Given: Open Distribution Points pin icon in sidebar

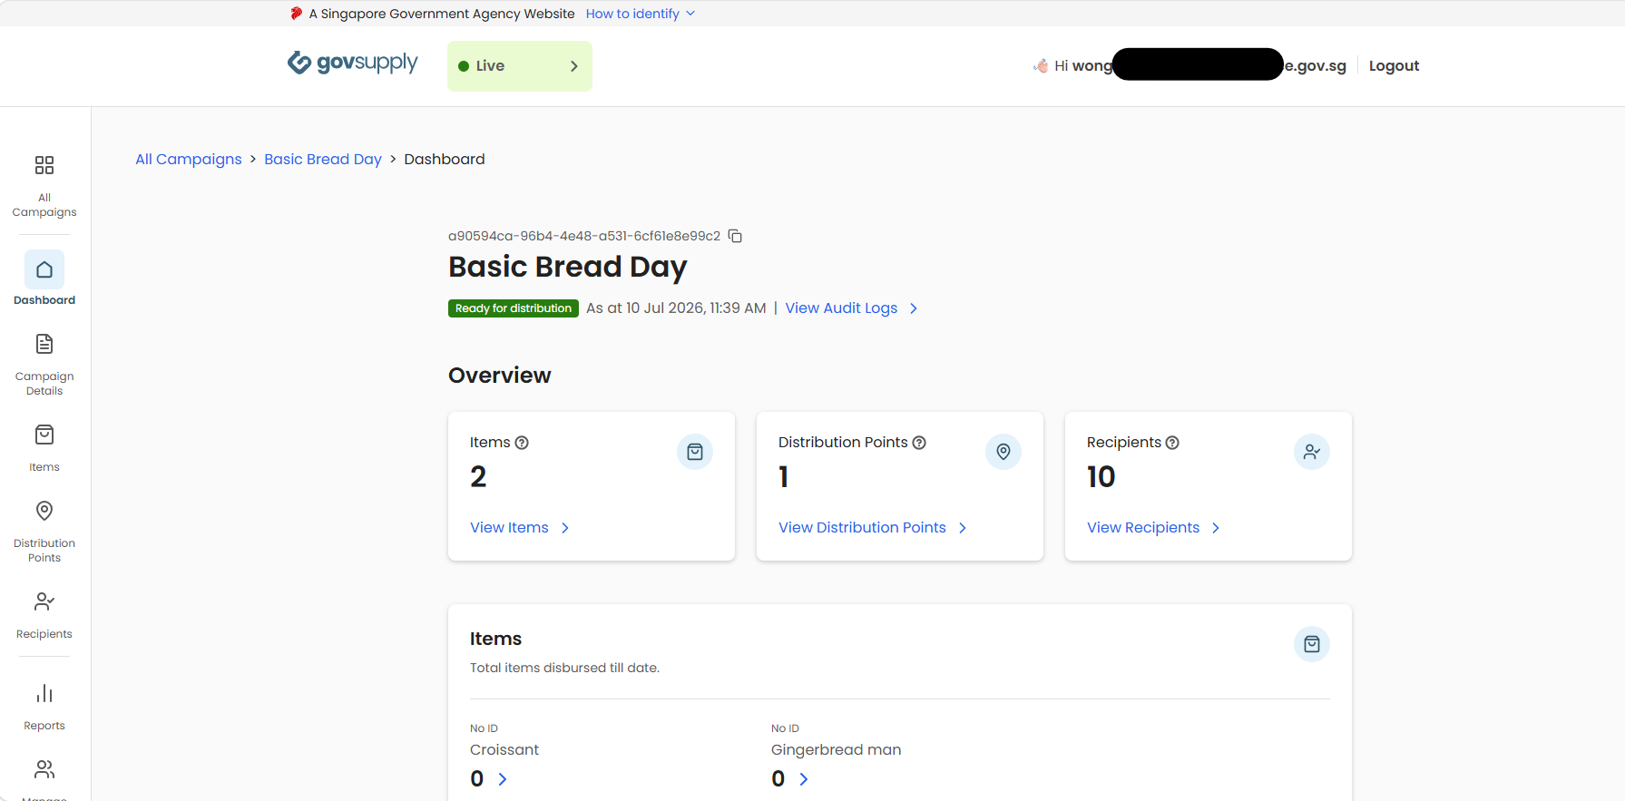Looking at the screenshot, I should [44, 511].
